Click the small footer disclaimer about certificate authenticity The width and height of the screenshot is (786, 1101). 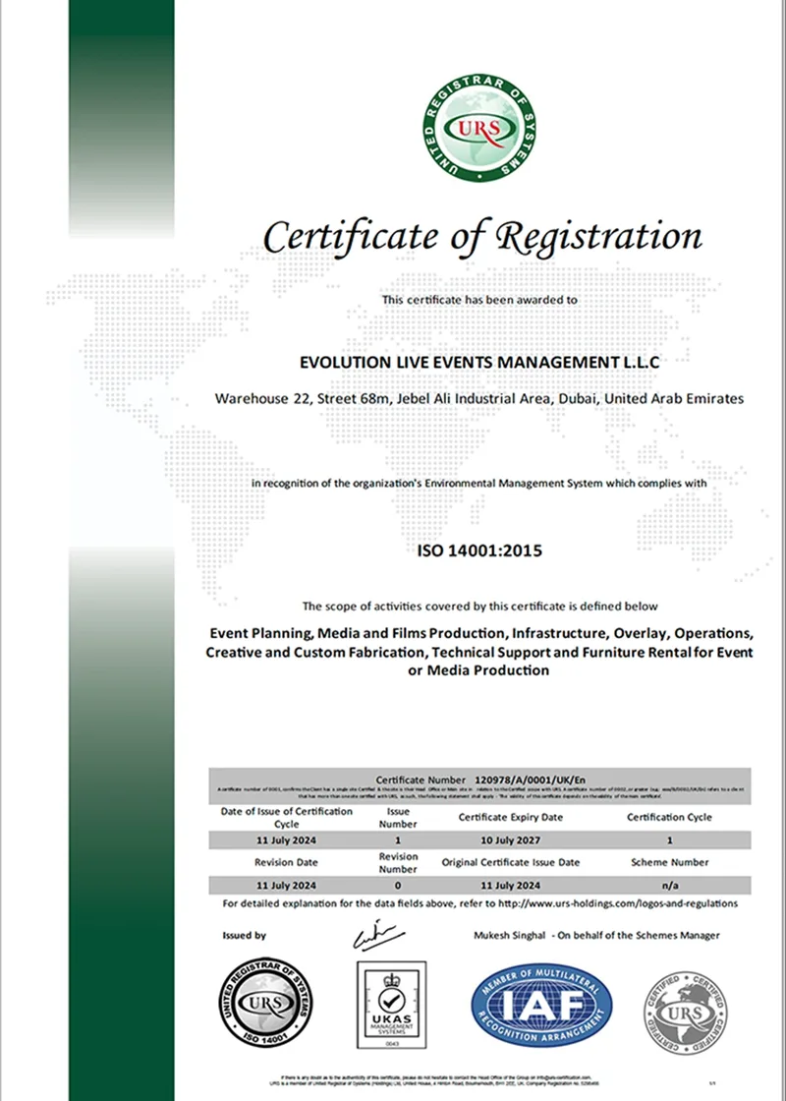435,1081
